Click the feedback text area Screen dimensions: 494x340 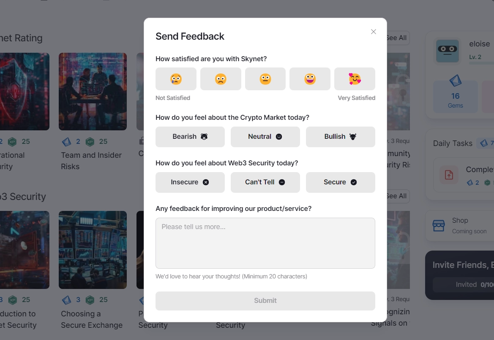265,243
